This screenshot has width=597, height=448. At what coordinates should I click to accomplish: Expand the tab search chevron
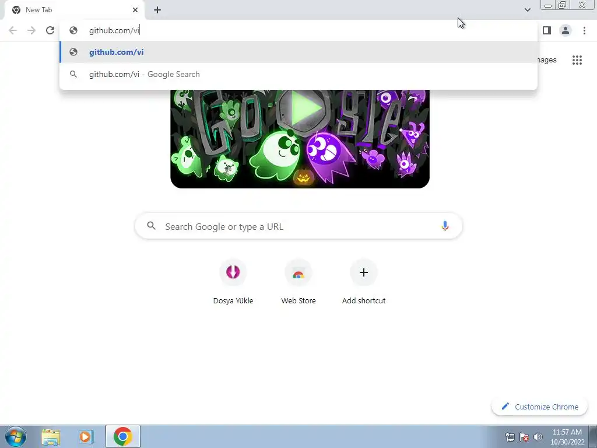tap(527, 10)
